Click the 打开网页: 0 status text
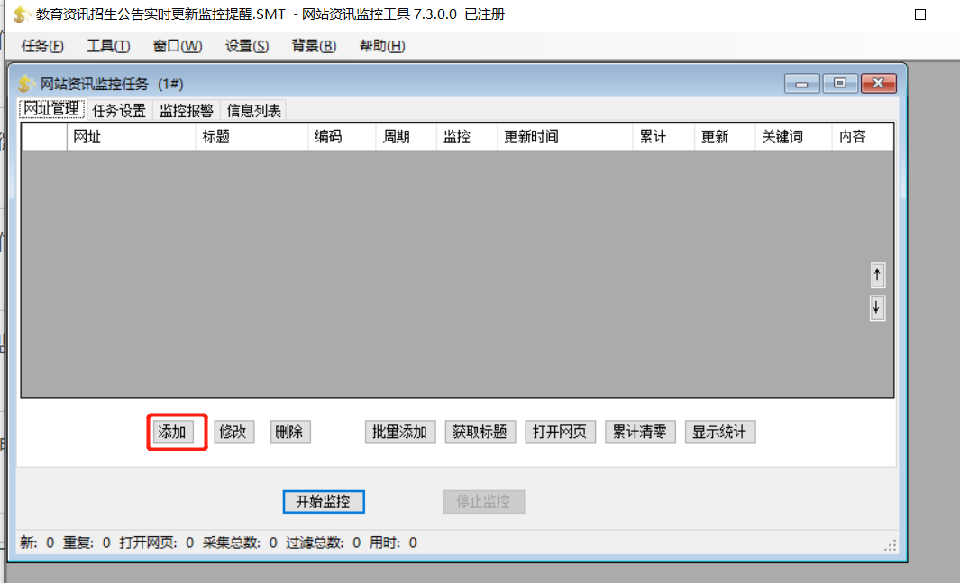This screenshot has height=583, width=960. click(x=157, y=542)
